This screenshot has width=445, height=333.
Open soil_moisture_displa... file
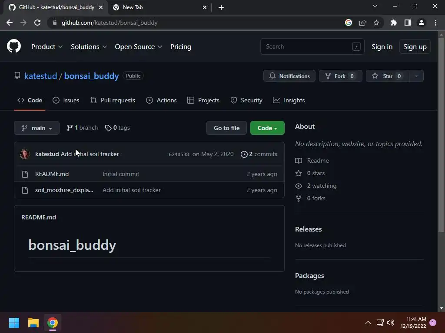[x=64, y=190]
